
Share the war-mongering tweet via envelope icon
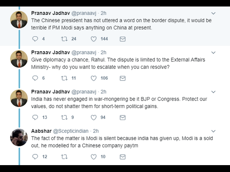[x=123, y=117]
